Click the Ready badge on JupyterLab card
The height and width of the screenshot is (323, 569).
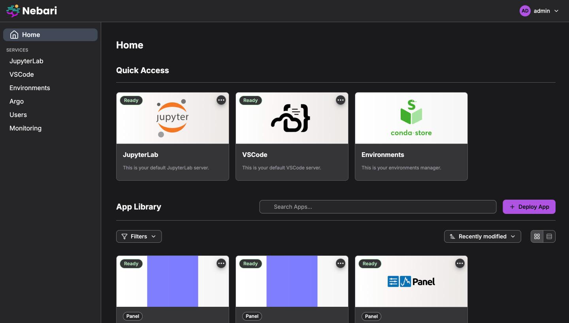tap(131, 100)
